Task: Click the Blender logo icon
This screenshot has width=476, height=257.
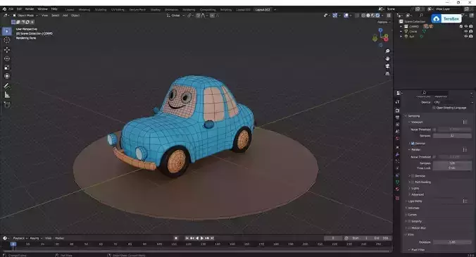Action: tap(4, 9)
